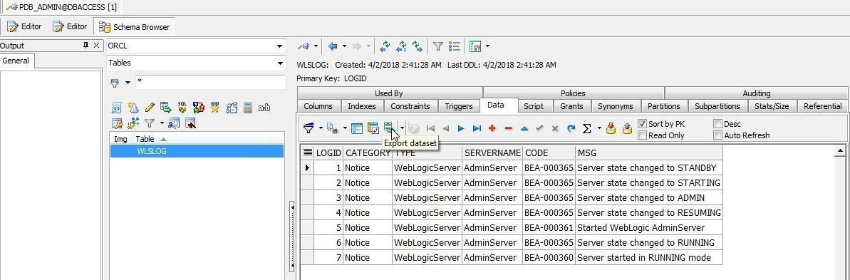The width and height of the screenshot is (850, 280).
Task: Click the BEA-000360 code cell
Action: coord(549,257)
